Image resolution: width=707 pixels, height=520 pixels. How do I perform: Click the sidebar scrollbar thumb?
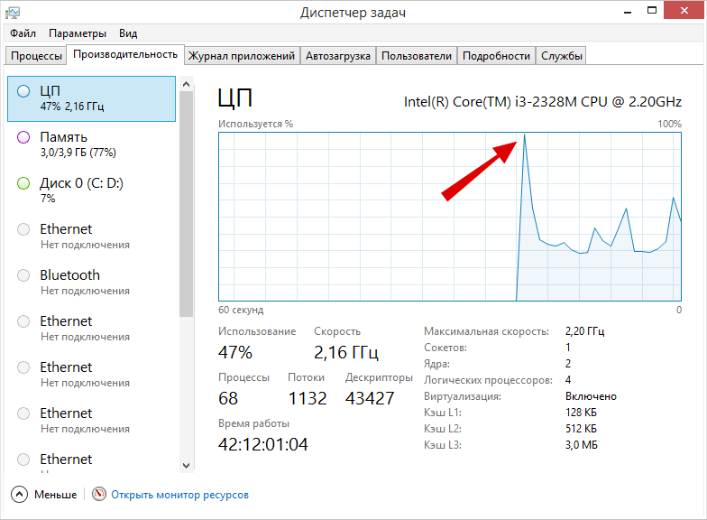186,204
